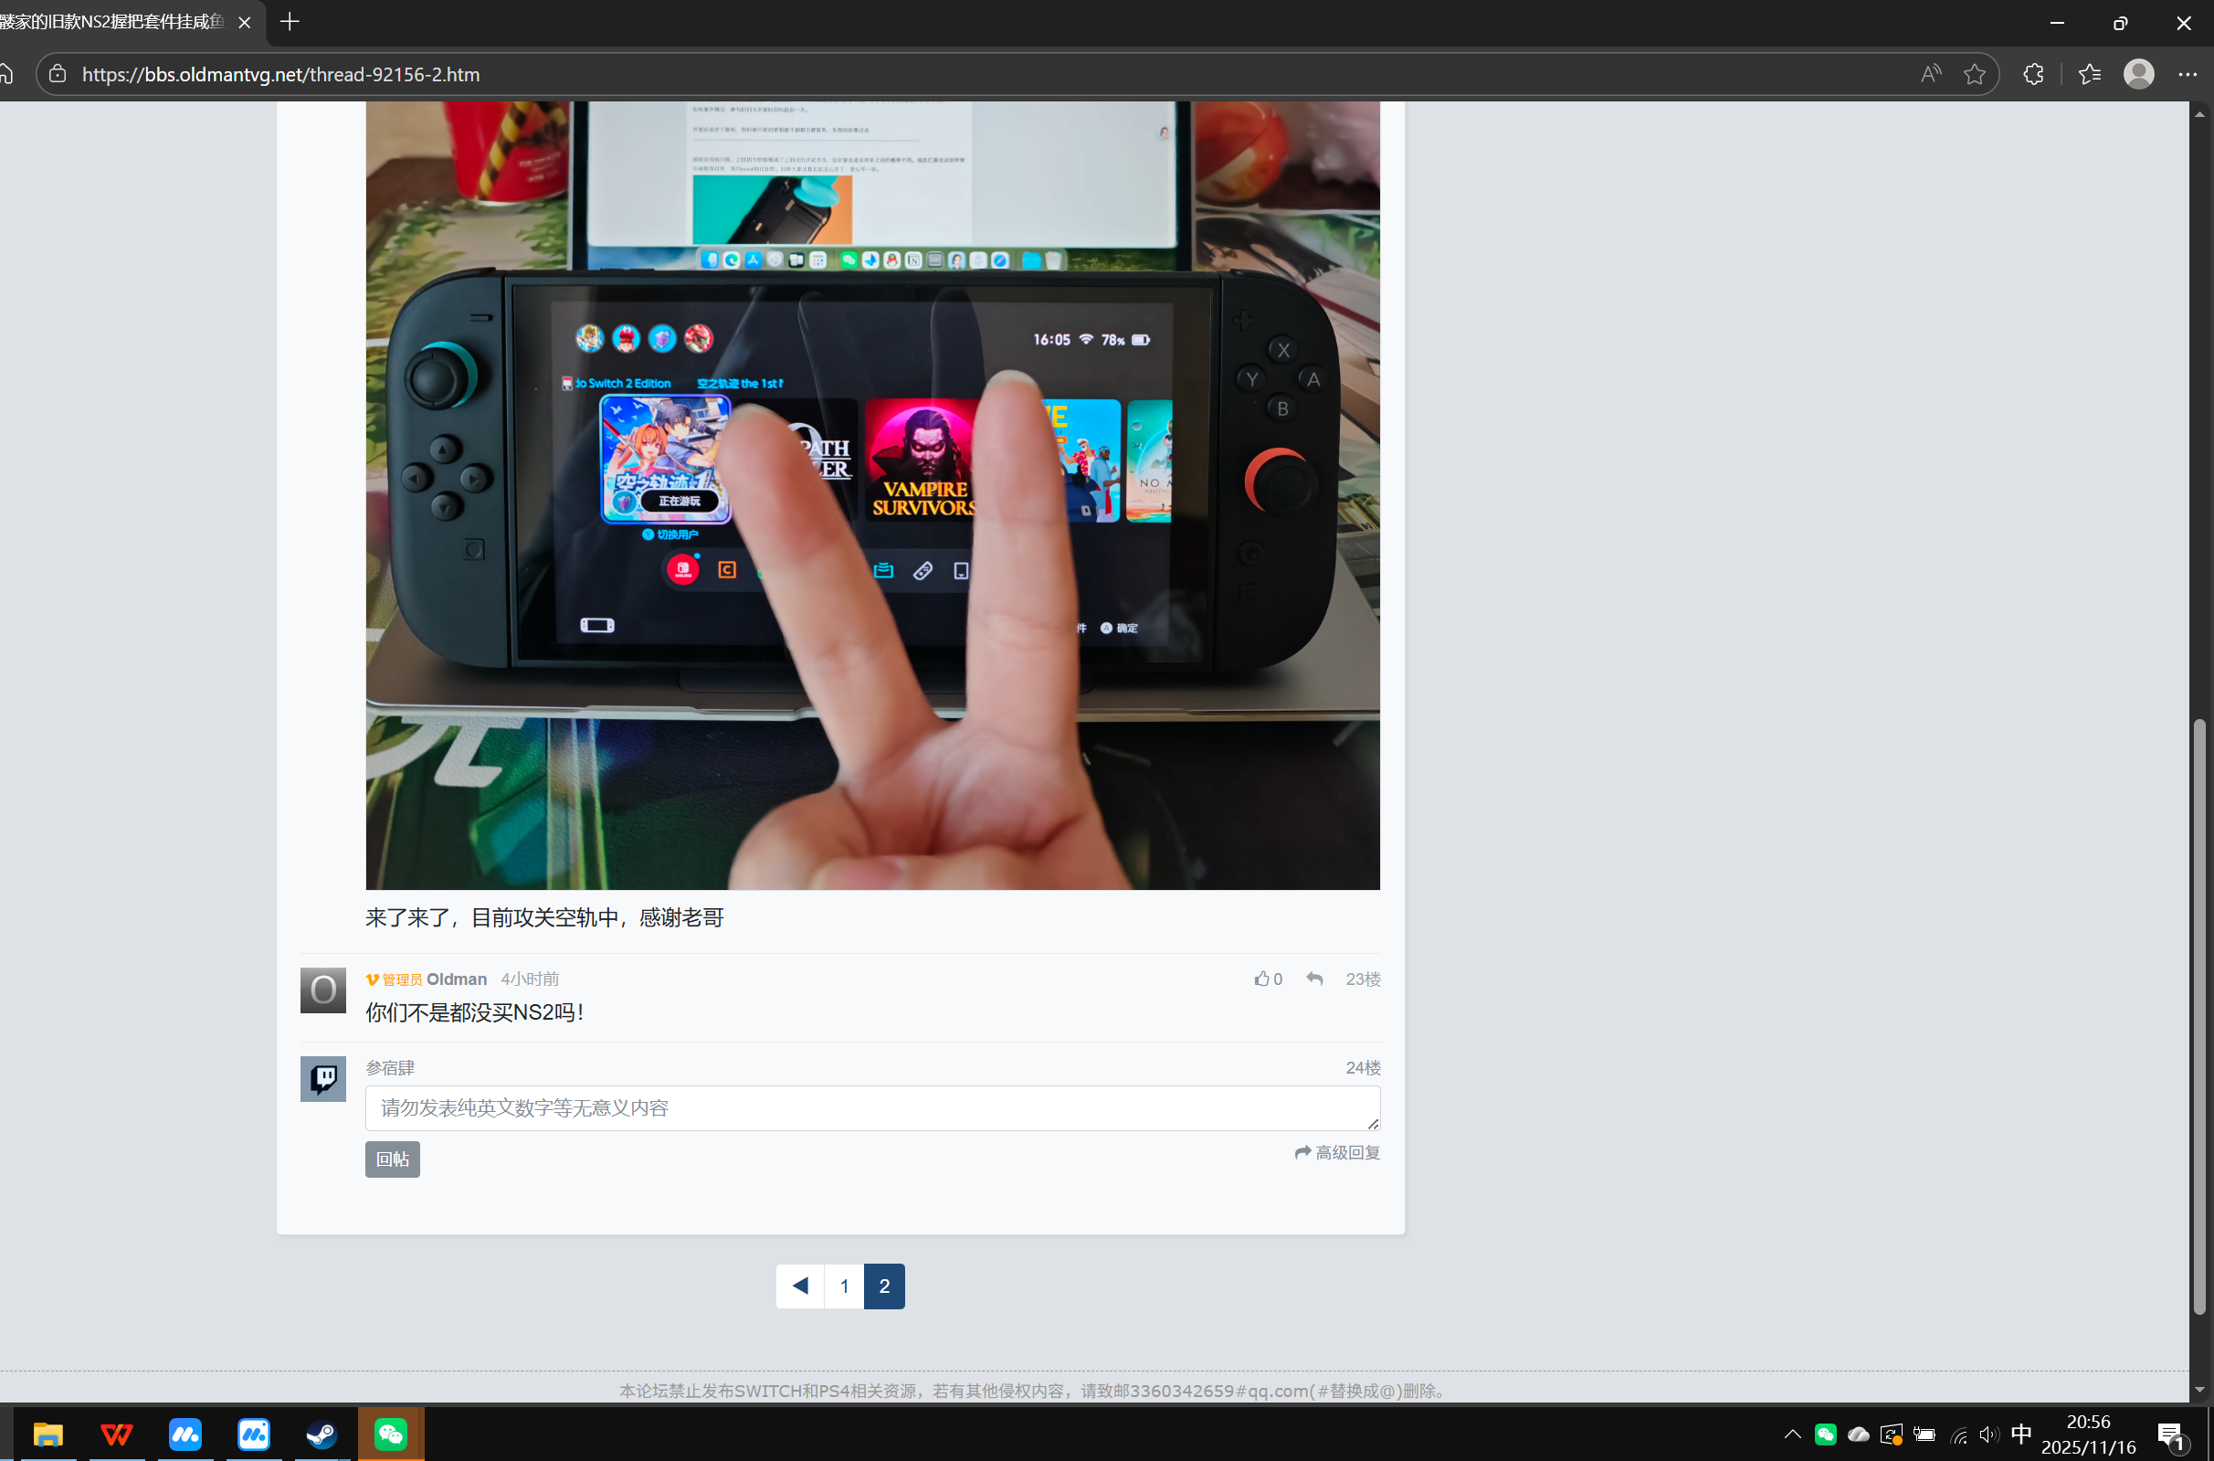The image size is (2214, 1461).
Task: Open the Oldman username link
Action: pos(457,979)
